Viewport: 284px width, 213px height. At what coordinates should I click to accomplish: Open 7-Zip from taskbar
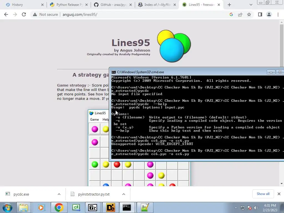click(x=93, y=207)
